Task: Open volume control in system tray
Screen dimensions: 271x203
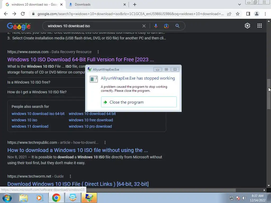Action: tap(244, 198)
